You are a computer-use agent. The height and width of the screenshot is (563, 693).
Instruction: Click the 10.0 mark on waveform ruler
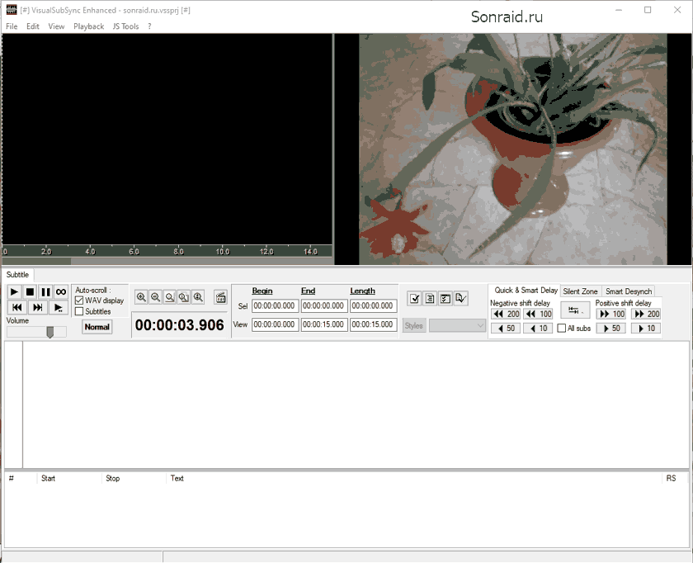(222, 251)
